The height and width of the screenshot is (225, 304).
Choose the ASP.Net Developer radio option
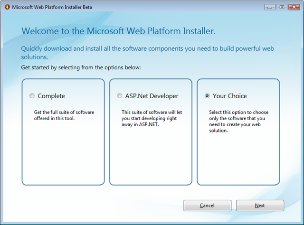(119, 96)
